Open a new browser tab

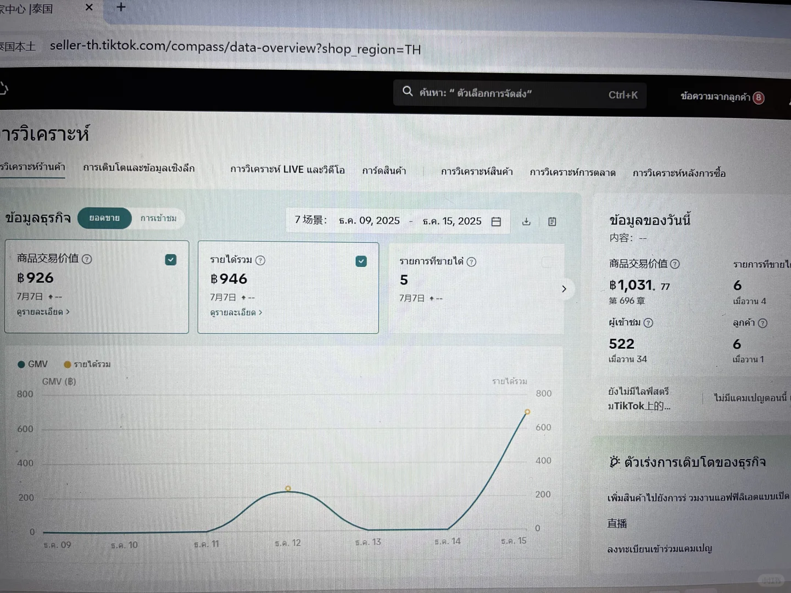pos(121,7)
